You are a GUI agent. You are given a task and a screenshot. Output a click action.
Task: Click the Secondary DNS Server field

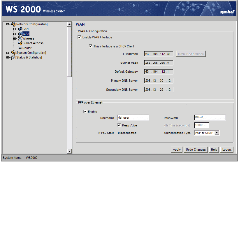tap(159, 90)
